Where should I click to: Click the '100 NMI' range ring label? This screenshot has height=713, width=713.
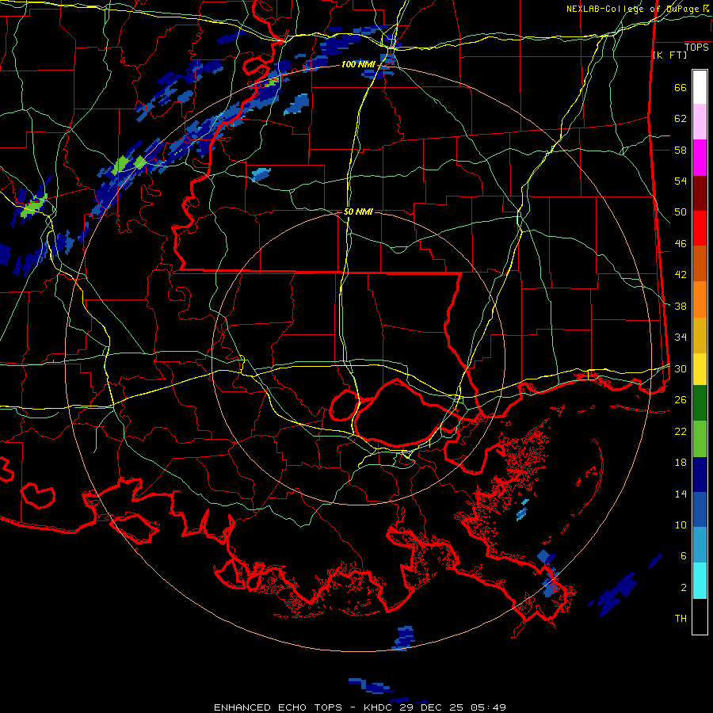(x=358, y=65)
